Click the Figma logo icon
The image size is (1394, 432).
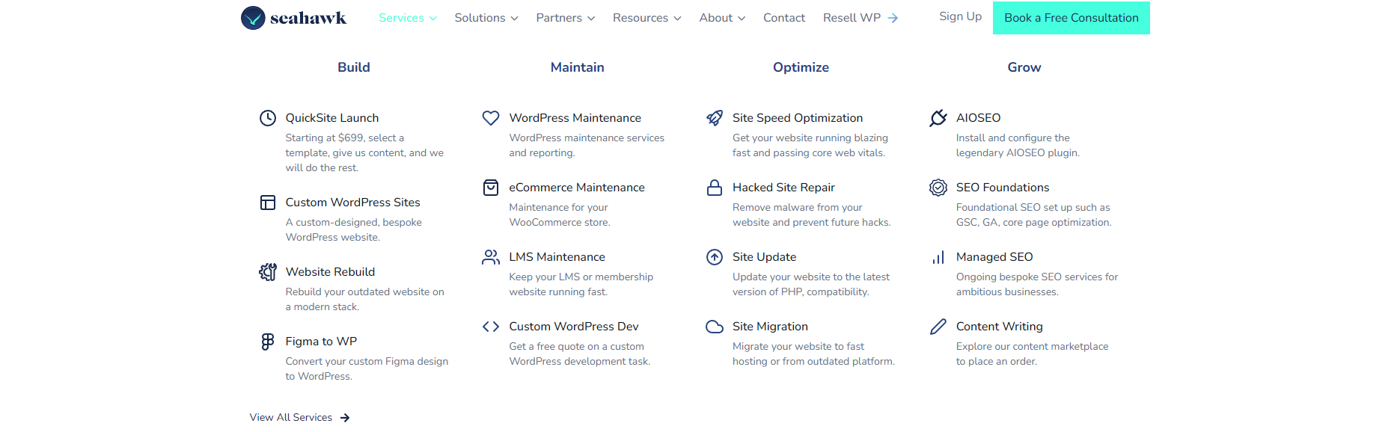[268, 342]
